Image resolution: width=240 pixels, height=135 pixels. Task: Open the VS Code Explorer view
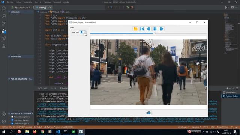4,8
